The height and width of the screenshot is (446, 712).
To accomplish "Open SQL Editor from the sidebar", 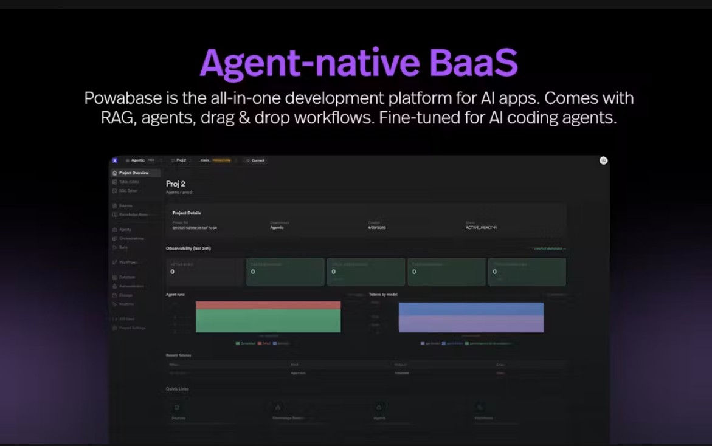I will (x=136, y=191).
